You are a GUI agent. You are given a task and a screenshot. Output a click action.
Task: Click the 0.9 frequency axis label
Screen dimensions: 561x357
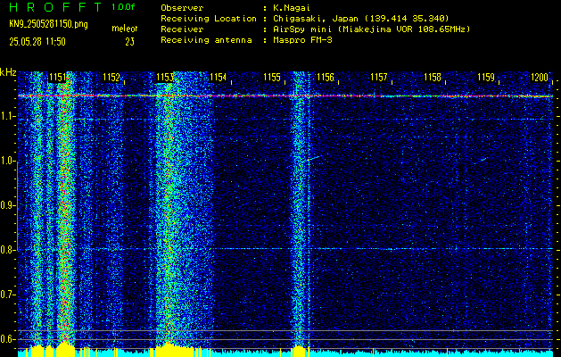coord(8,205)
